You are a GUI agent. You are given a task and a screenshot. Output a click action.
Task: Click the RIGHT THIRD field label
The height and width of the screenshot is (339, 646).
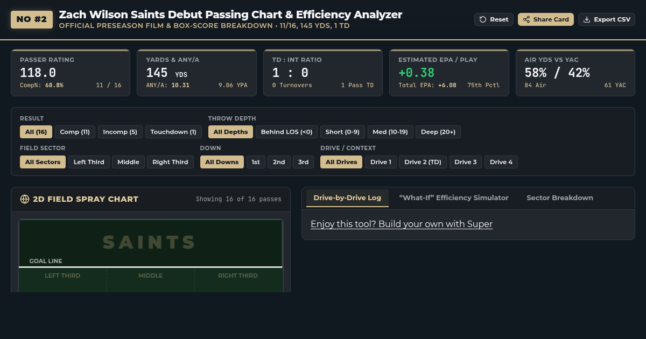point(238,276)
